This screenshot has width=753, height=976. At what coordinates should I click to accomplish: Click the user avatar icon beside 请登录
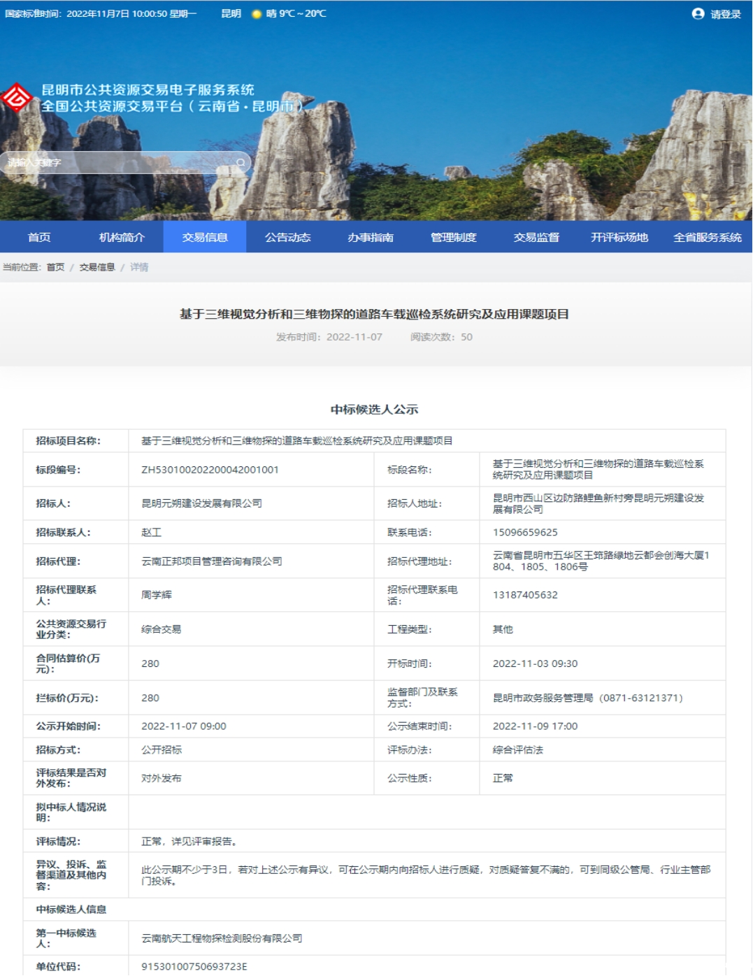tap(698, 14)
